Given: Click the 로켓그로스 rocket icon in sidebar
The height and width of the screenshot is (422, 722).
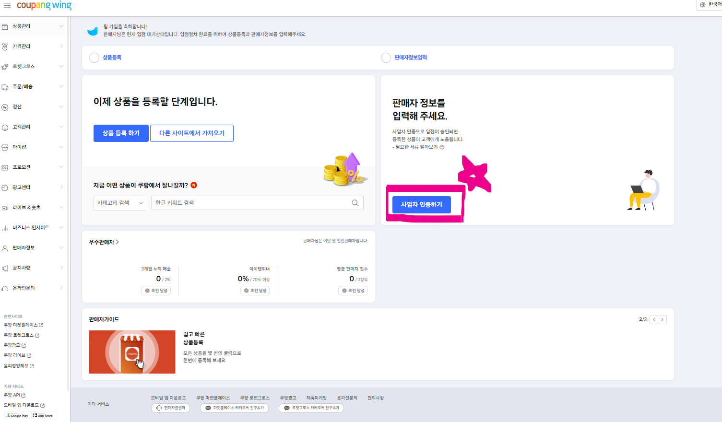Looking at the screenshot, I should (x=5, y=67).
